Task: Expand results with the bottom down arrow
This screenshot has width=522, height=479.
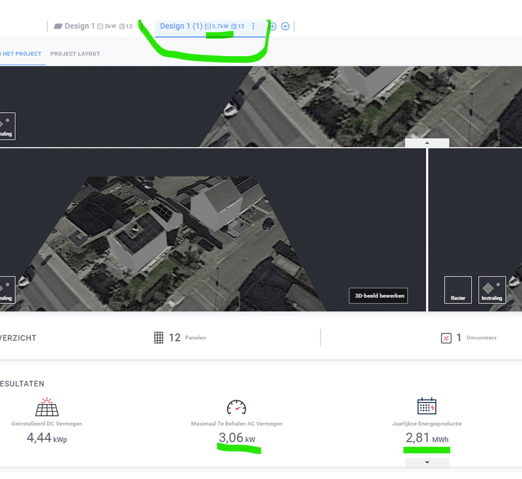Action: coord(427,462)
